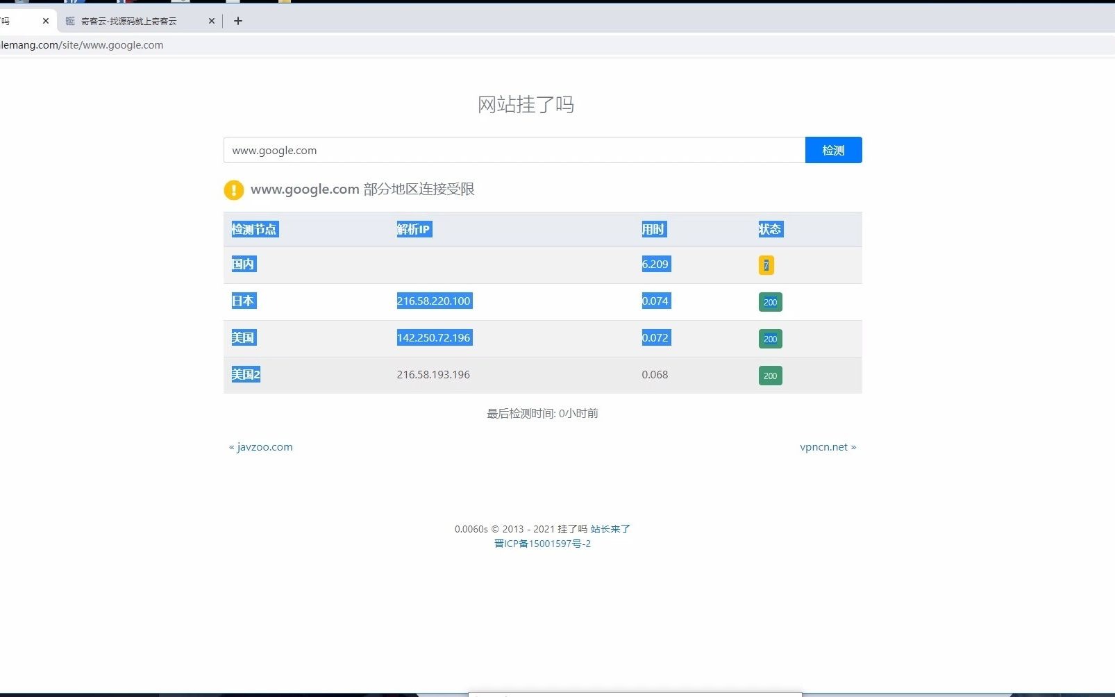Click the 站长来了 footer link
1115x697 pixels.
coord(610,529)
